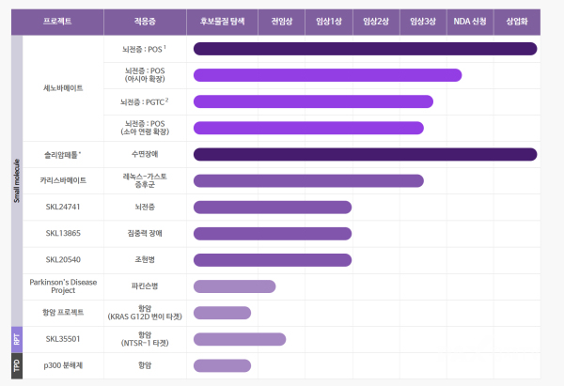Click the 카리스바메이트 progress bar
Image resolution: width=564 pixels, height=386 pixels.
[308, 180]
